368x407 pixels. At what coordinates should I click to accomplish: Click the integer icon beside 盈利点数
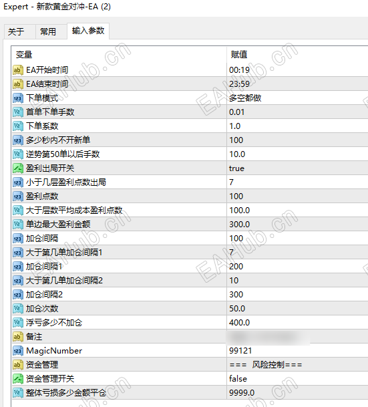(17, 196)
